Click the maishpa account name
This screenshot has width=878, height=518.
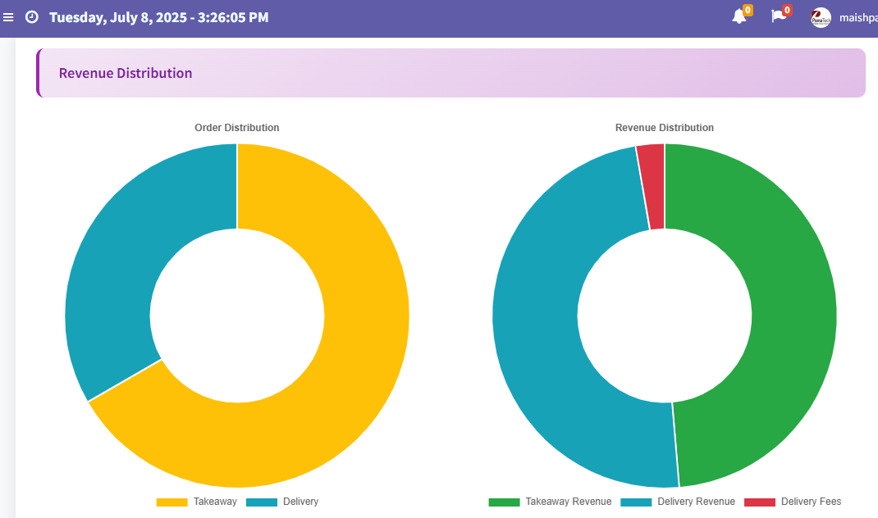857,17
